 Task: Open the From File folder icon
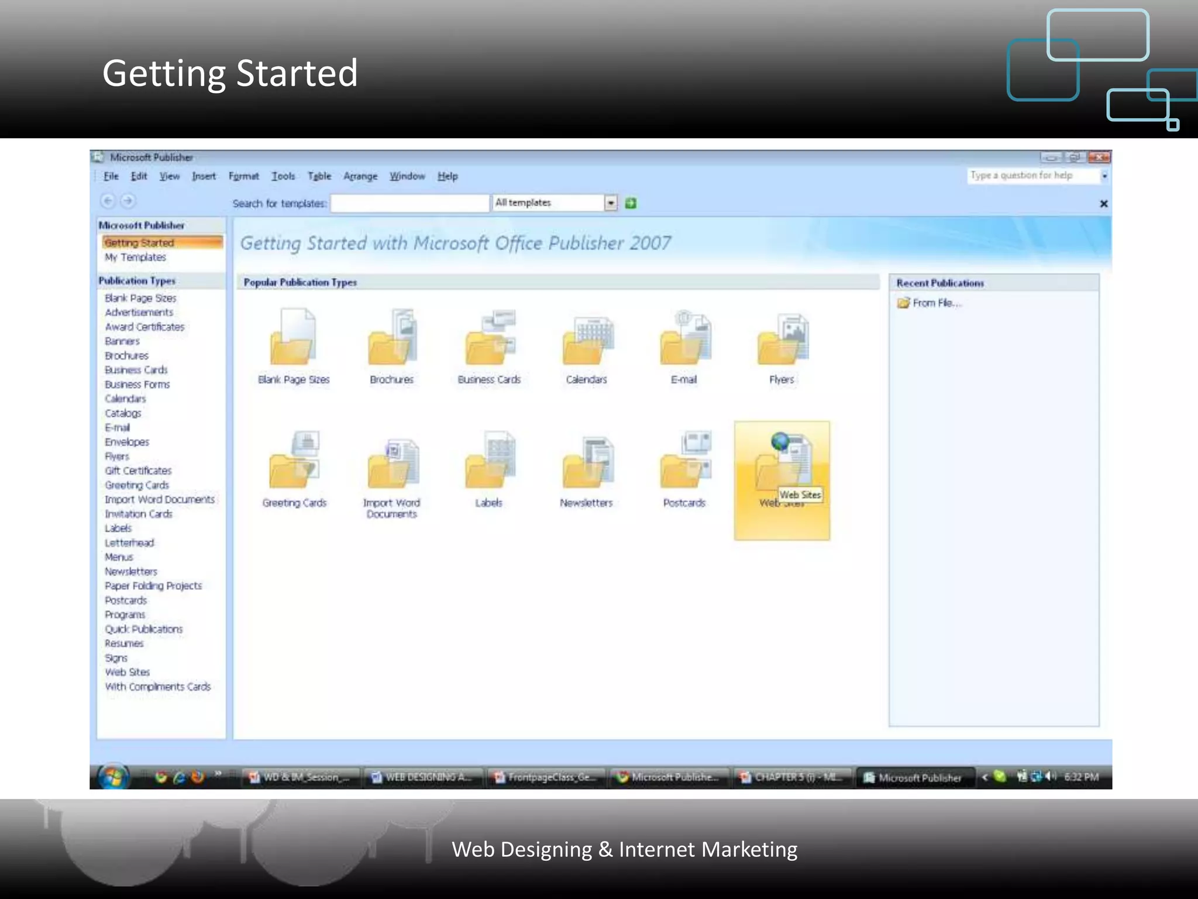[x=904, y=303]
